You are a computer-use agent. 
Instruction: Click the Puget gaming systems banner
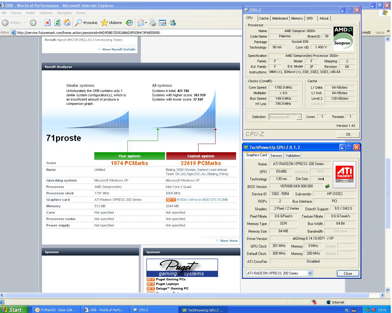[x=182, y=268]
